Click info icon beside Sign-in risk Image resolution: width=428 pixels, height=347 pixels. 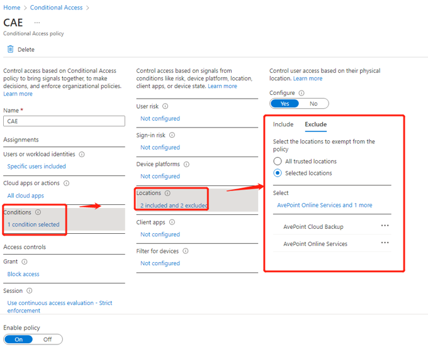click(x=172, y=135)
